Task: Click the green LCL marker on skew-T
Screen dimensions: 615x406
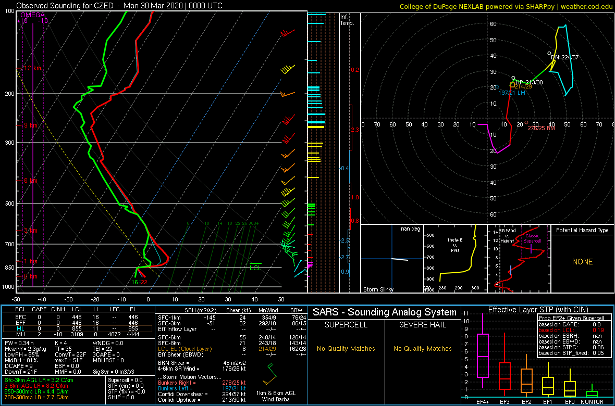Action: [255, 266]
